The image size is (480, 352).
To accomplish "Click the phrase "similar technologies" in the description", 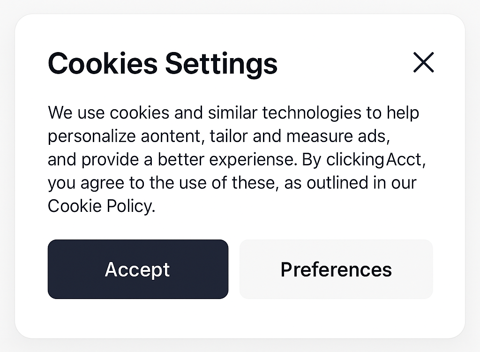I will (x=285, y=113).
